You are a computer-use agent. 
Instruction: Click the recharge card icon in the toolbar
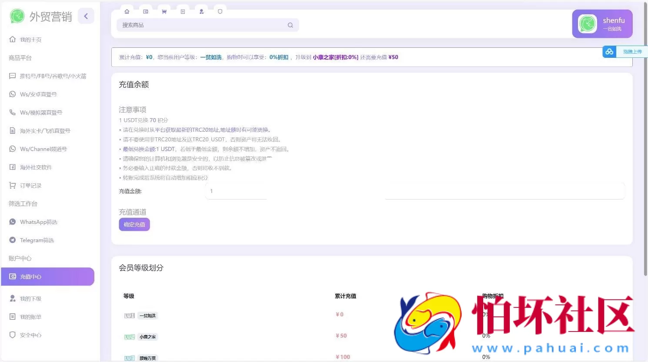[x=145, y=11]
